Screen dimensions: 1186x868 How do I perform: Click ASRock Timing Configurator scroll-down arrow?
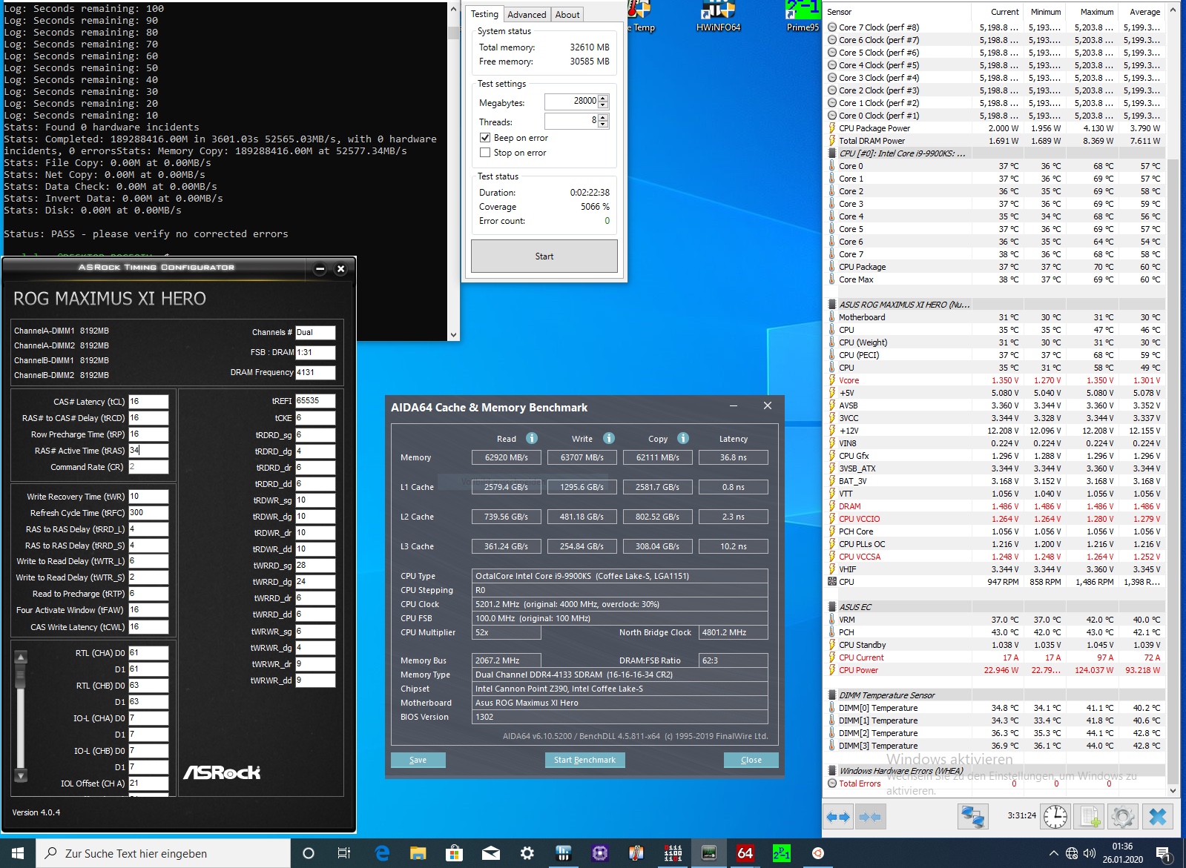click(21, 776)
